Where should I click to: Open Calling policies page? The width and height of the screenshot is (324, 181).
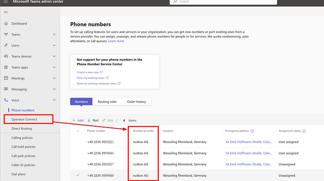pyautogui.click(x=22, y=138)
